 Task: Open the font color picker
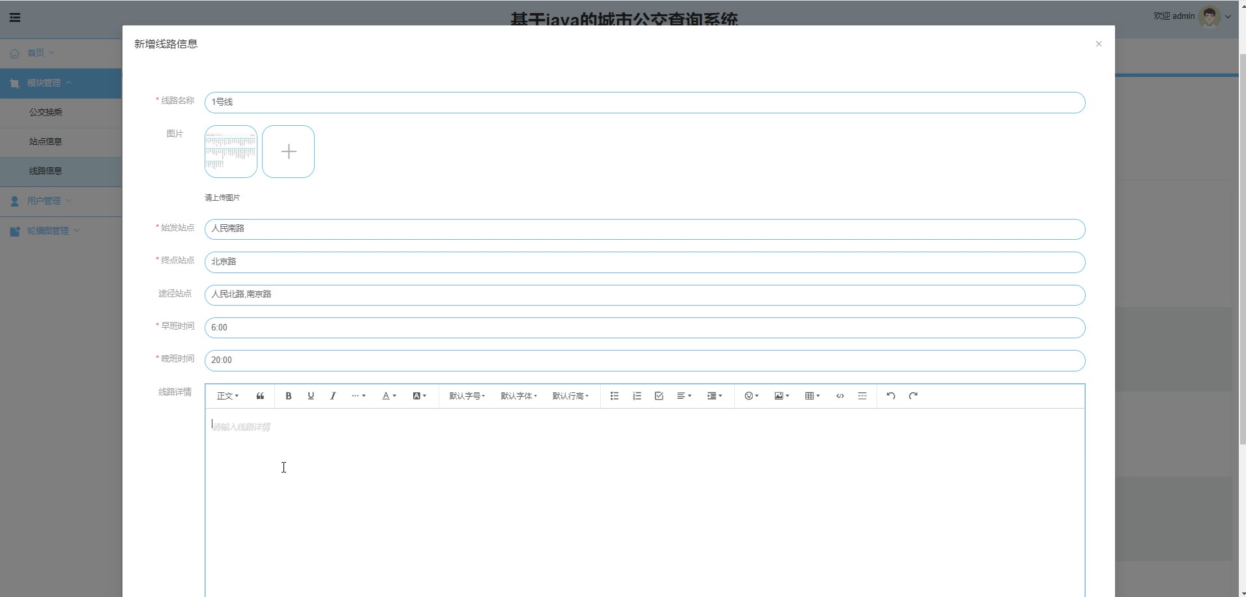pyautogui.click(x=389, y=396)
